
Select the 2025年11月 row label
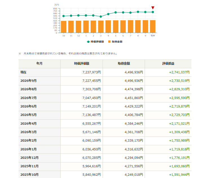[x=30, y=166]
